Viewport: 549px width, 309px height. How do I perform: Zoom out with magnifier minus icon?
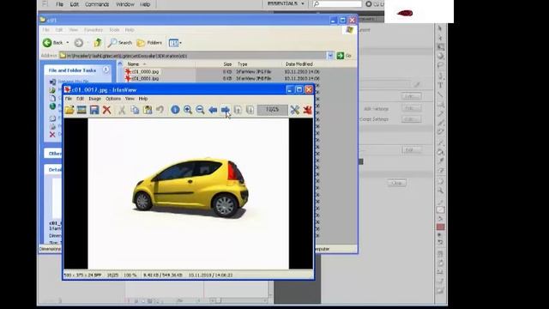tap(200, 110)
